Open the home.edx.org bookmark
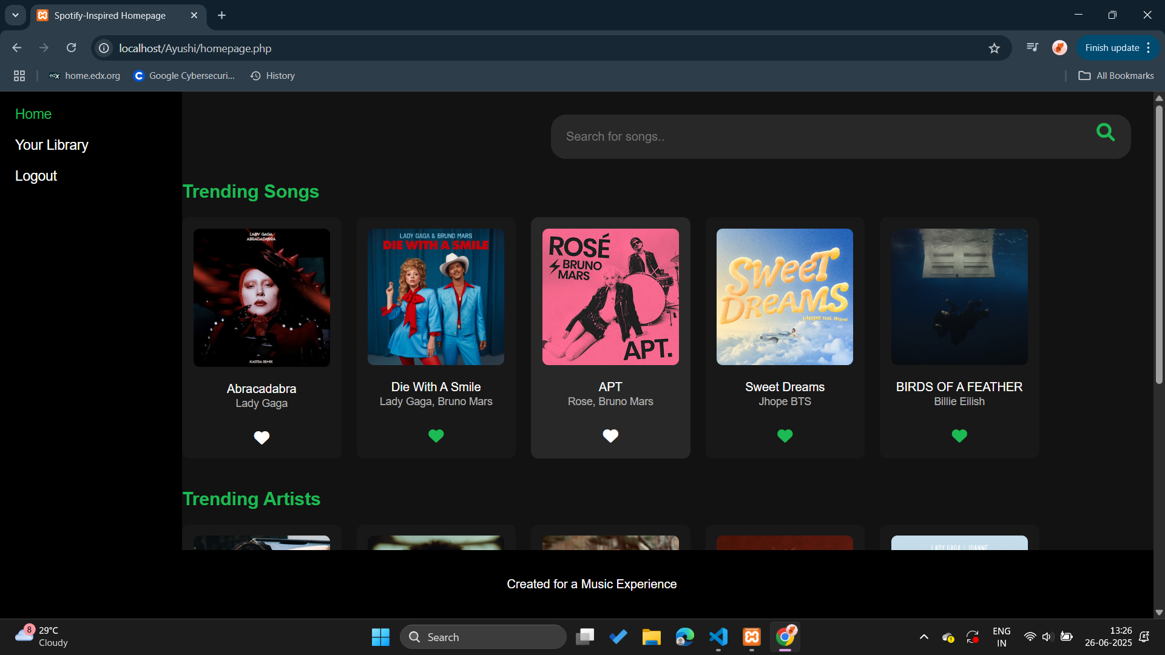 85,76
